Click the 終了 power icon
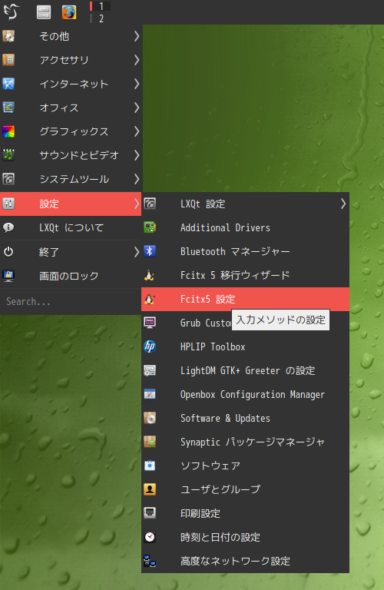 coord(8,252)
